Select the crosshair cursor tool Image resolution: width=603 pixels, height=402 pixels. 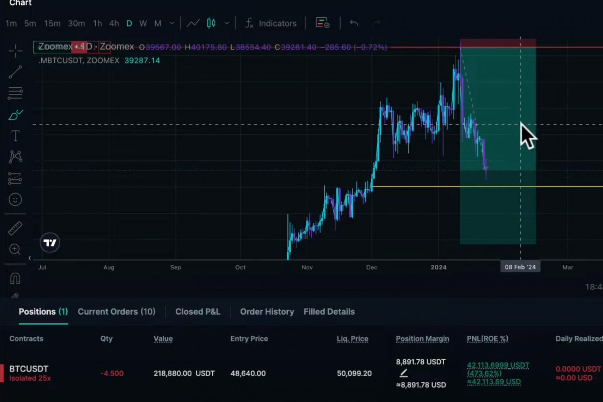[15, 51]
